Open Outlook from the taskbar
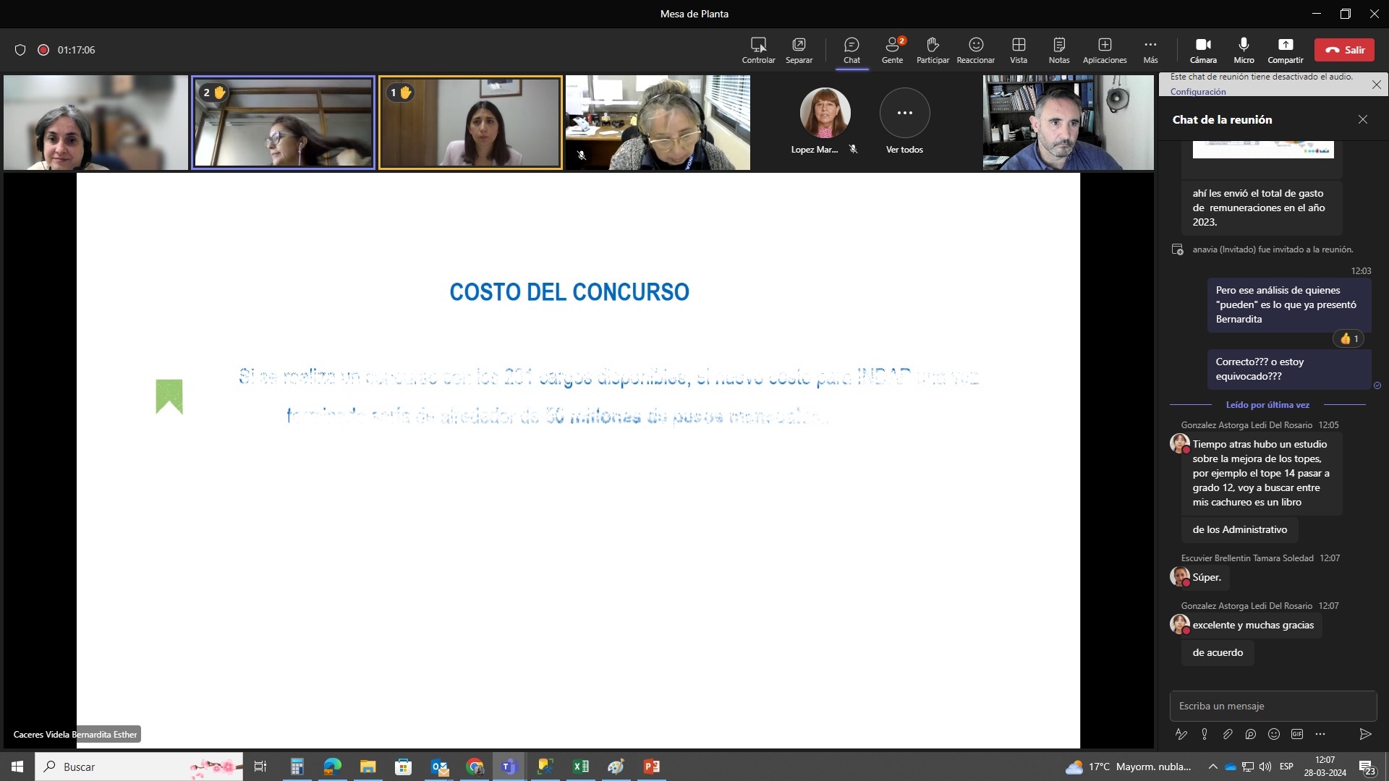 439,767
